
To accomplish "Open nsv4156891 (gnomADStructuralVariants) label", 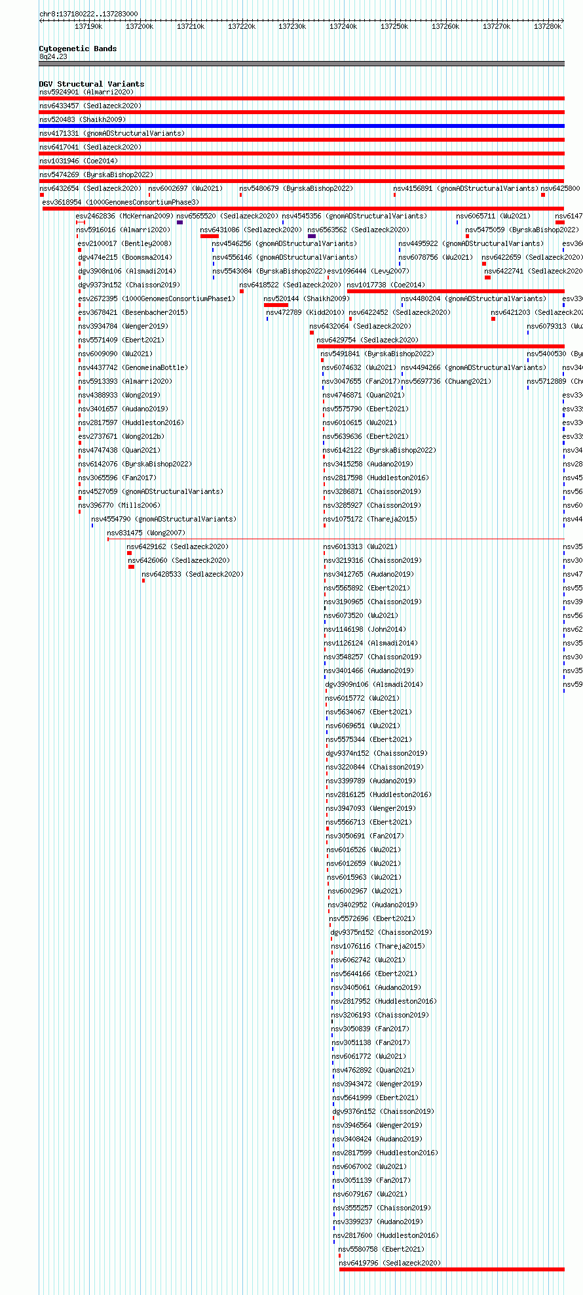I will 466,188.
